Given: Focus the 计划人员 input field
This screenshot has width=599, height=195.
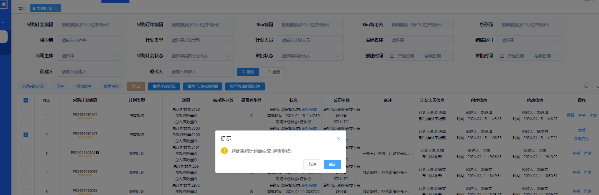Looking at the screenshot, I should (310, 40).
